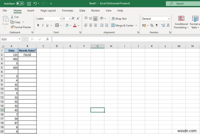
Task: Click the Orientation text angle icon
Action: [x=102, y=19]
